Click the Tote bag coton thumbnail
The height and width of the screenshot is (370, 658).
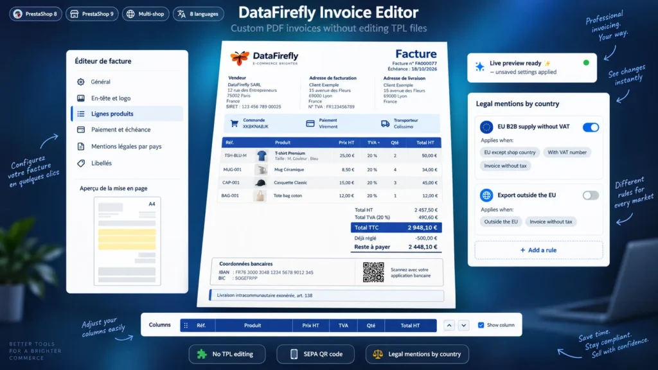point(260,195)
